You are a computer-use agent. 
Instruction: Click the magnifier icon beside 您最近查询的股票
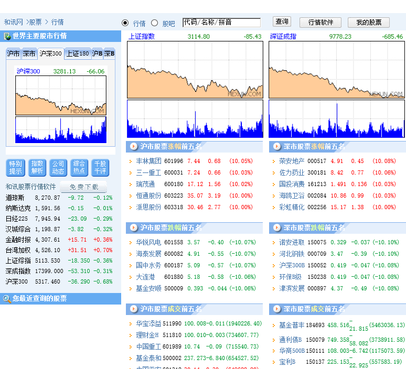pyautogui.click(x=7, y=299)
